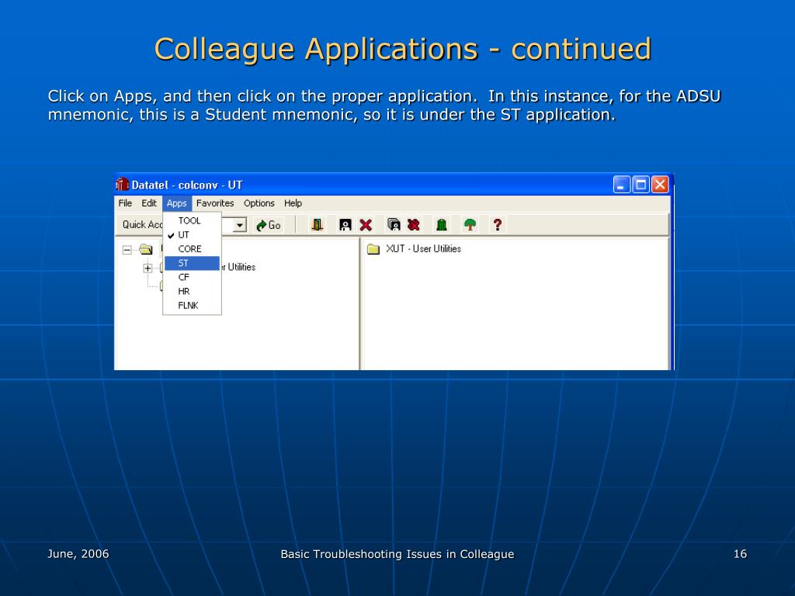Maximize the Datatel window
The image size is (795, 596).
(x=641, y=185)
